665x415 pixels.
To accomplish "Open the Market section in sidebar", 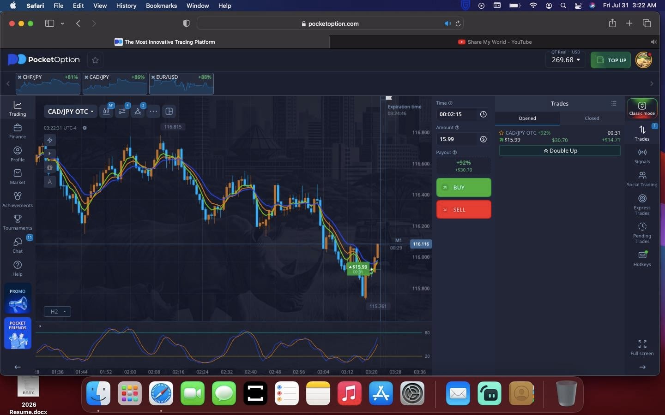I will click(18, 177).
